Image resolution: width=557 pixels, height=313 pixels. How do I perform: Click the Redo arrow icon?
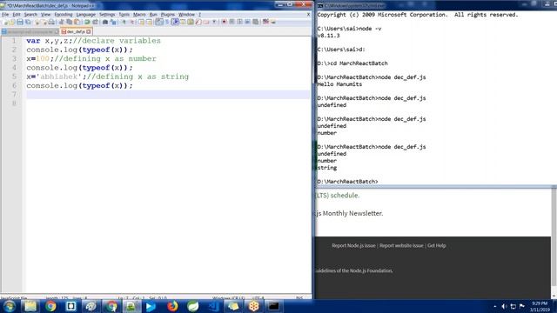95,22
